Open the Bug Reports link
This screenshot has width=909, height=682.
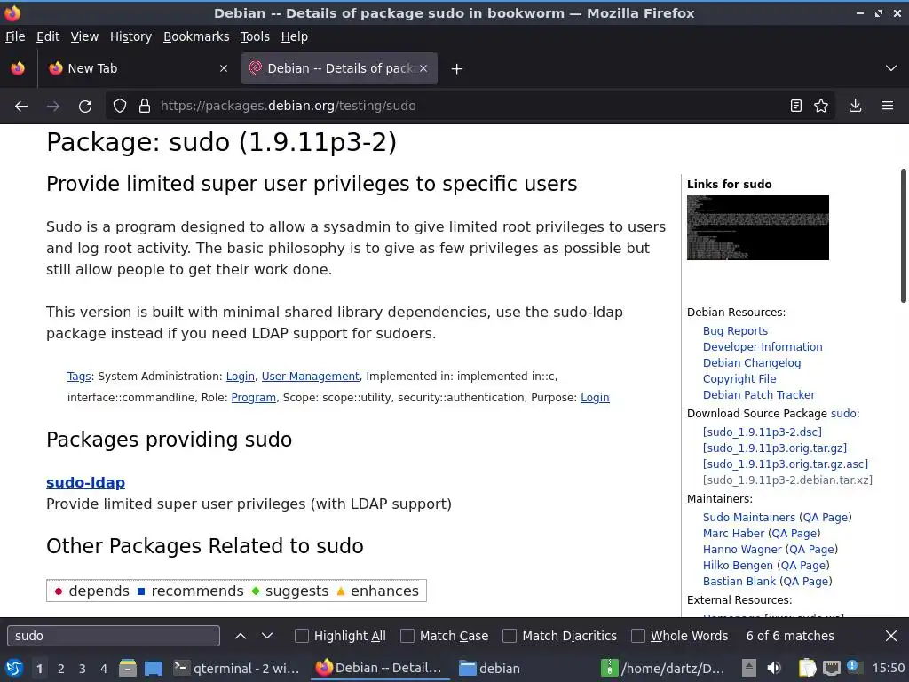point(735,331)
